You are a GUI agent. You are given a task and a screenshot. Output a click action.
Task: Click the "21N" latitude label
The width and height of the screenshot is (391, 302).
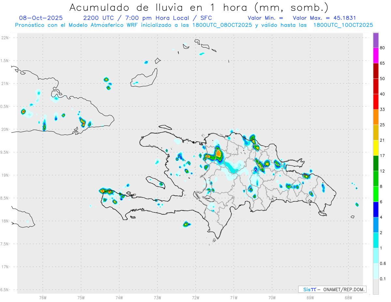5,83
